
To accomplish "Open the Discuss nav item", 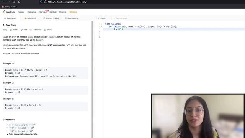I will [x=63, y=12].
